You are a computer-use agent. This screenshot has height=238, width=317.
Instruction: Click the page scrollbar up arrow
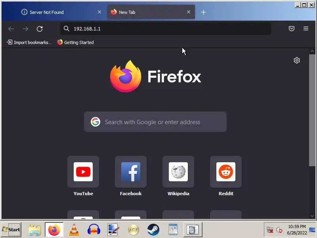coord(312,51)
